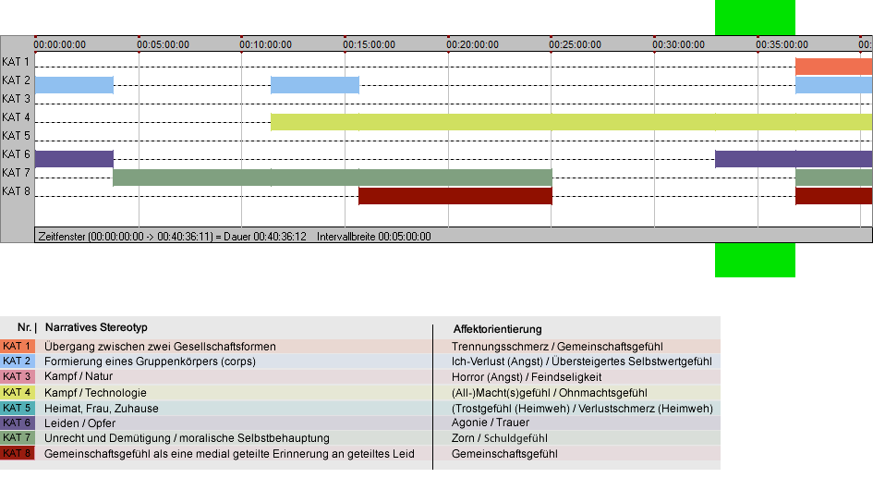Select the KAT 4 track label in timeline
The width and height of the screenshot is (873, 490).
click(16, 117)
